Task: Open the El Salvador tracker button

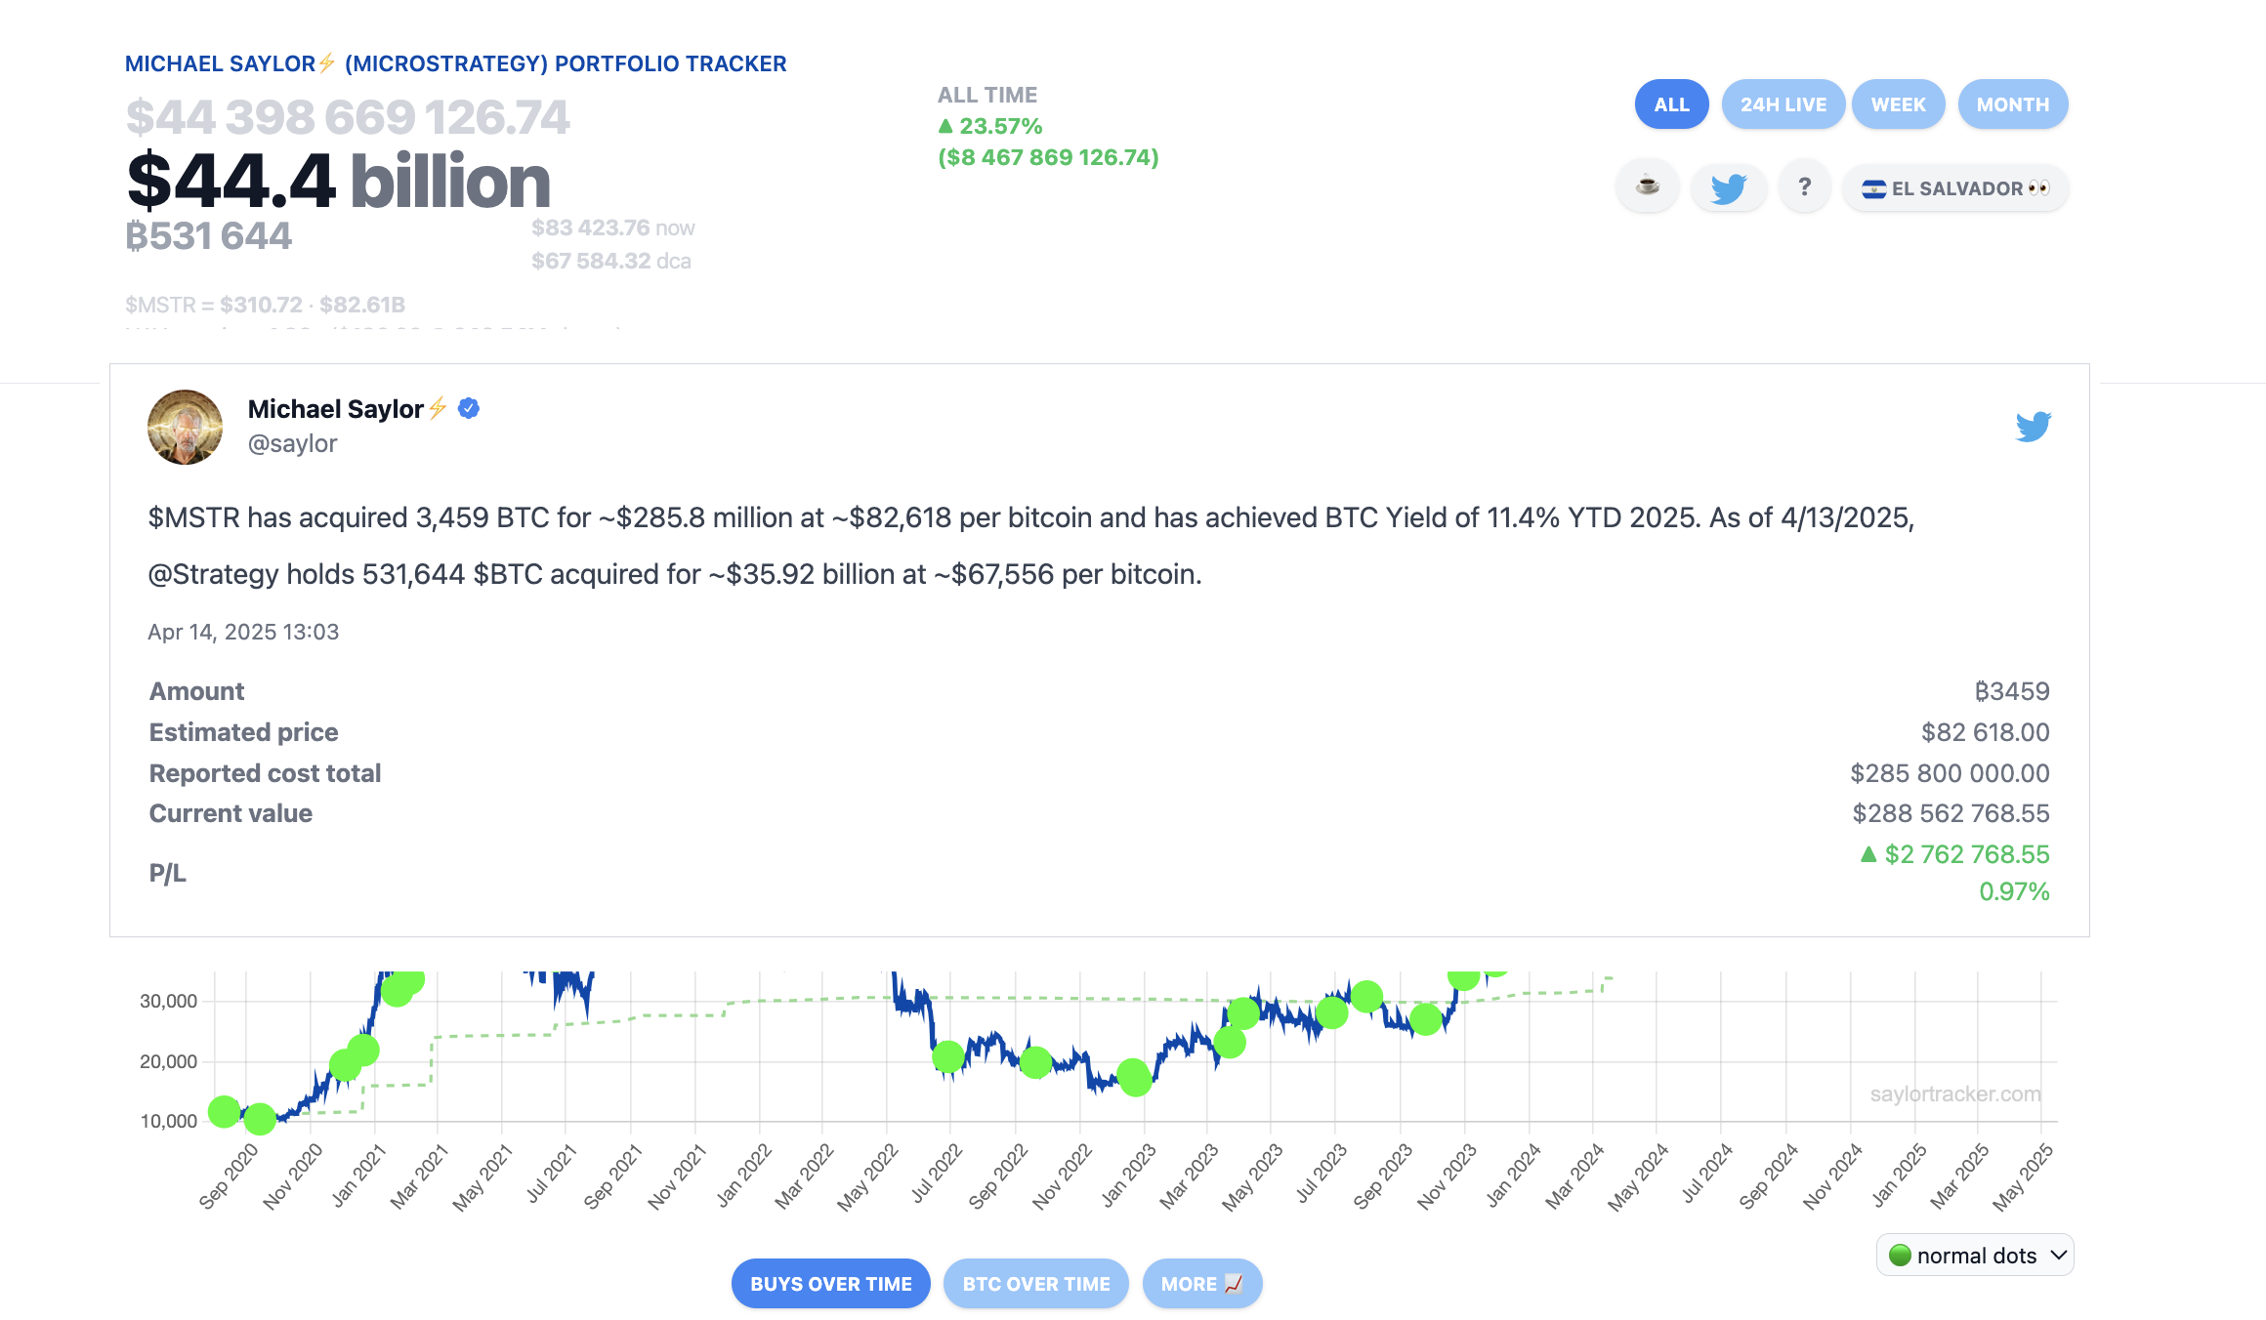Action: pyautogui.click(x=1955, y=187)
